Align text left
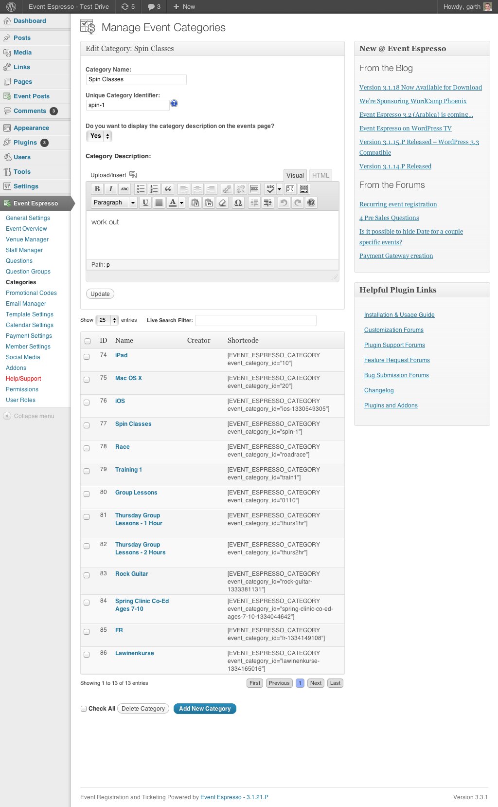Viewport: 498px width, 807px height. [184, 189]
